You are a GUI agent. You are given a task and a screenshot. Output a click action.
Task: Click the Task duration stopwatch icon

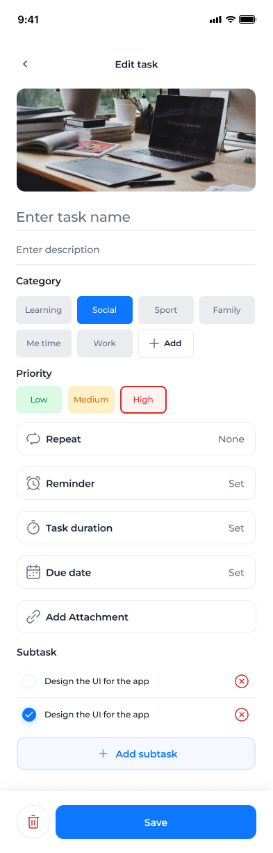pos(33,528)
